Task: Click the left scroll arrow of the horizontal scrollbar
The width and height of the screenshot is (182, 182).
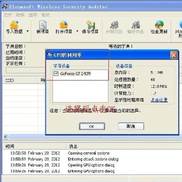Action: click(x=5, y=137)
